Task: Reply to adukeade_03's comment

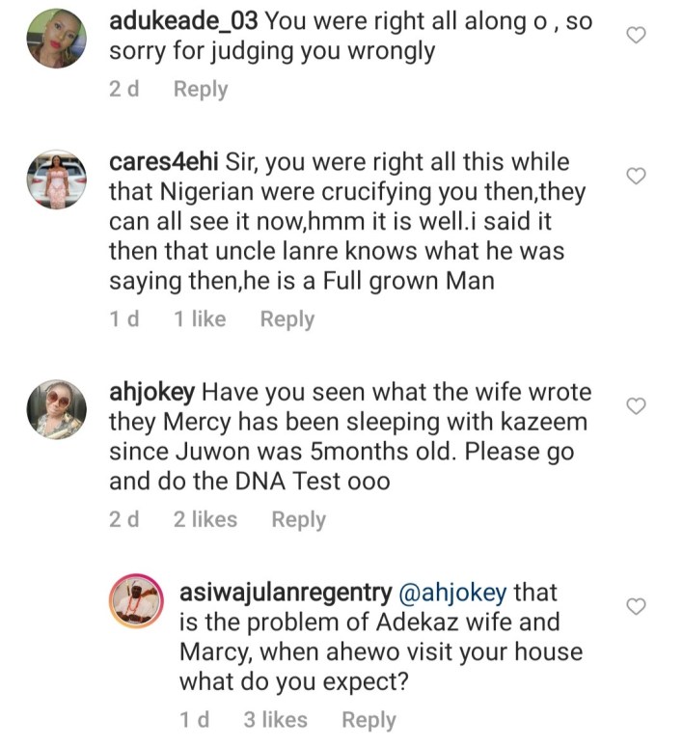Action: pos(201,89)
